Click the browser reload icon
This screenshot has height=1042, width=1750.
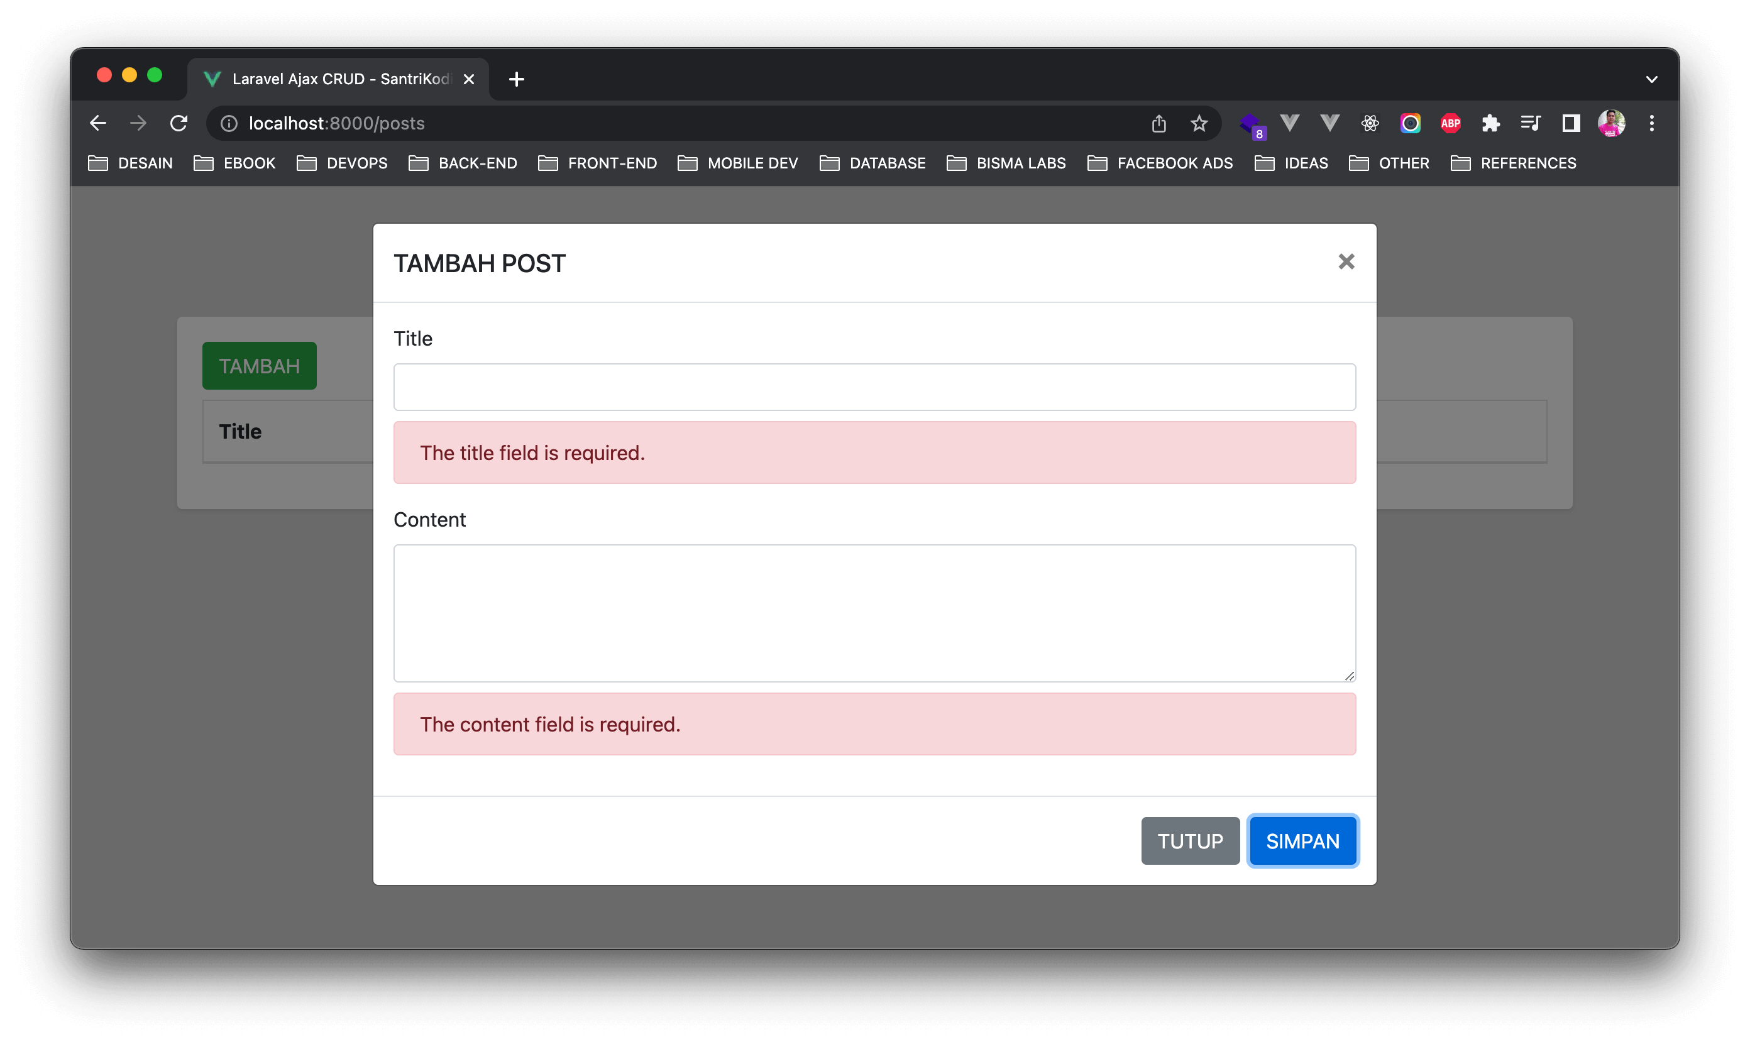pos(179,124)
